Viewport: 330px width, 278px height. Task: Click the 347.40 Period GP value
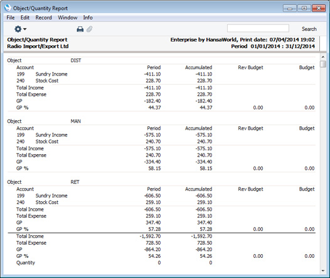point(153,223)
